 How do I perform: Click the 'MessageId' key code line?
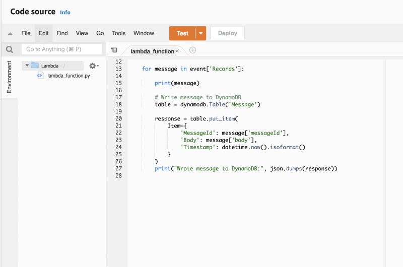[x=235, y=133]
